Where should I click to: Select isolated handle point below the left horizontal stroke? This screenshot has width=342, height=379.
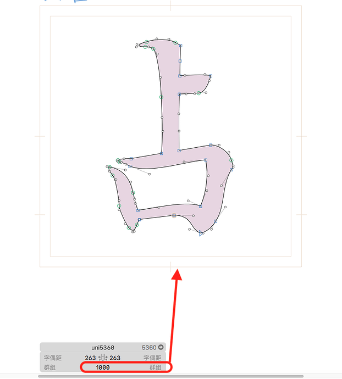click(x=150, y=174)
